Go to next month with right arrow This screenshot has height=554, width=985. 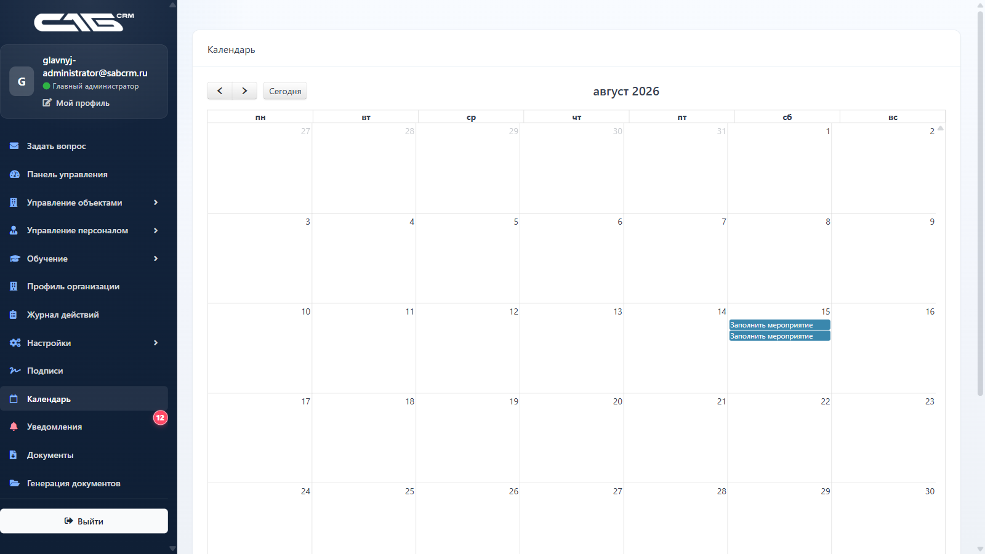click(244, 91)
